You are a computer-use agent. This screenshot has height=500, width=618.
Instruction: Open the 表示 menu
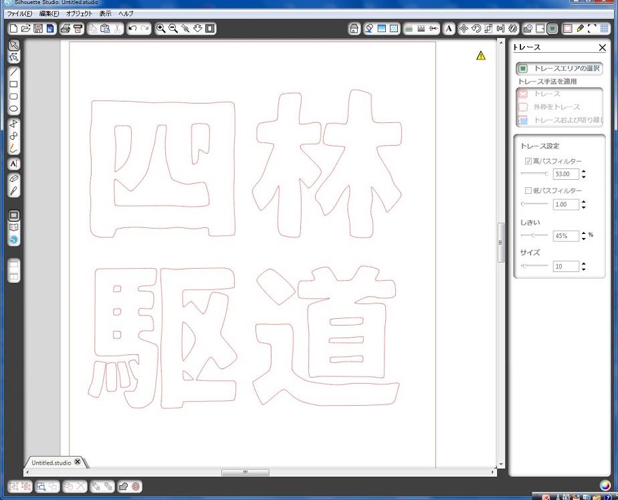pos(105,13)
